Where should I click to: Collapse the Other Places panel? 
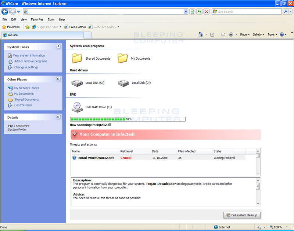pos(58,79)
